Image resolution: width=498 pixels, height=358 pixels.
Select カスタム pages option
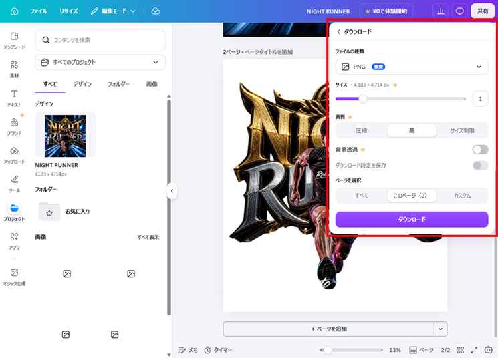pyautogui.click(x=462, y=196)
